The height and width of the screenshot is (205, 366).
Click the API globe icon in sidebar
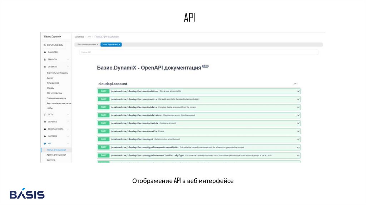[x=45, y=144]
